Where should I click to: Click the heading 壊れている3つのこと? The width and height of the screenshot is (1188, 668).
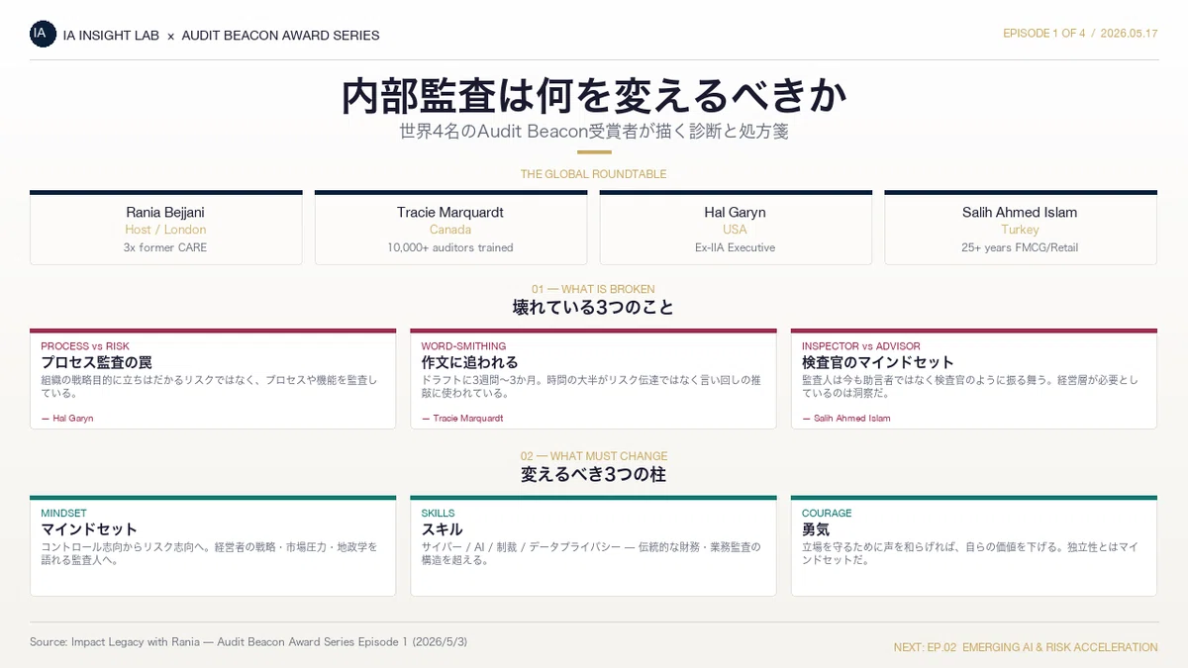594,308
